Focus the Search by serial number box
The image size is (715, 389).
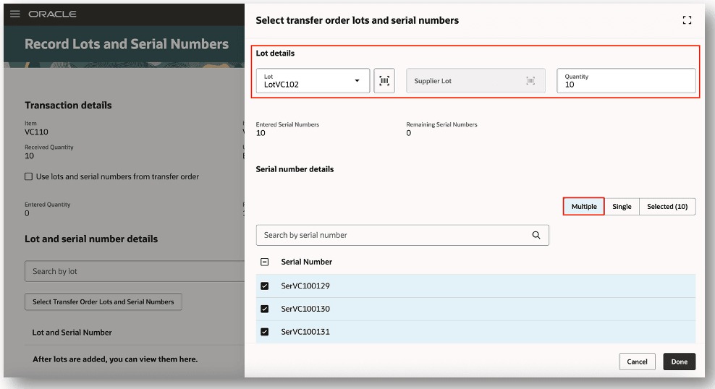click(402, 235)
